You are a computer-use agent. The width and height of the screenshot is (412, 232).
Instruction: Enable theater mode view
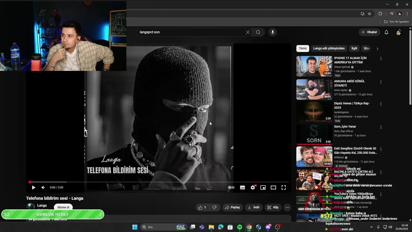click(x=273, y=188)
